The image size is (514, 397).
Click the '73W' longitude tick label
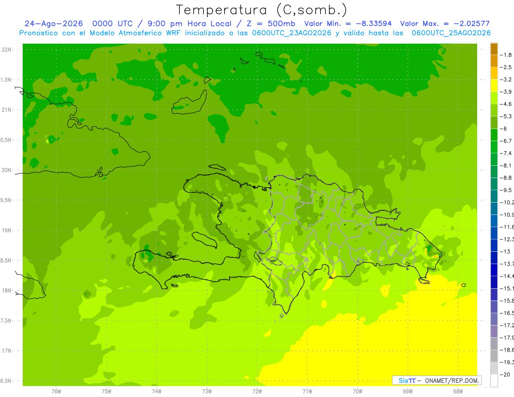207,391
